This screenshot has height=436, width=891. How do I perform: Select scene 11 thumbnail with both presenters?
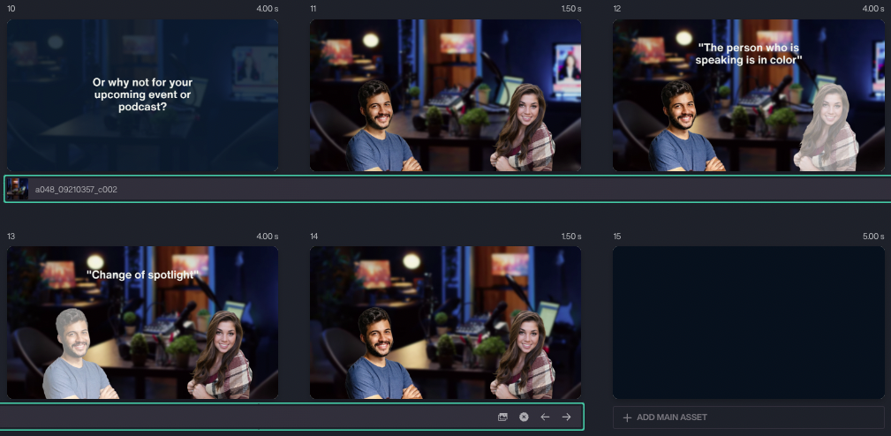[445, 95]
